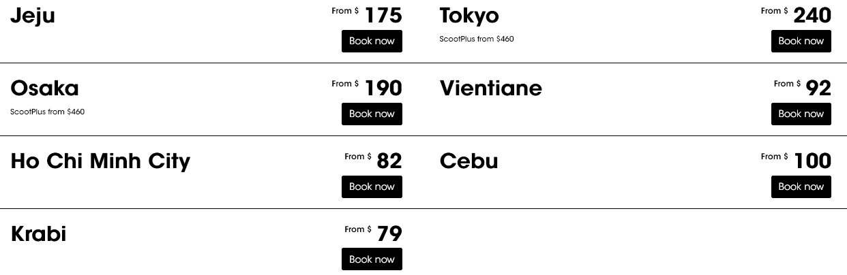Book the Tokyo flight
The image size is (847, 275).
tap(801, 41)
